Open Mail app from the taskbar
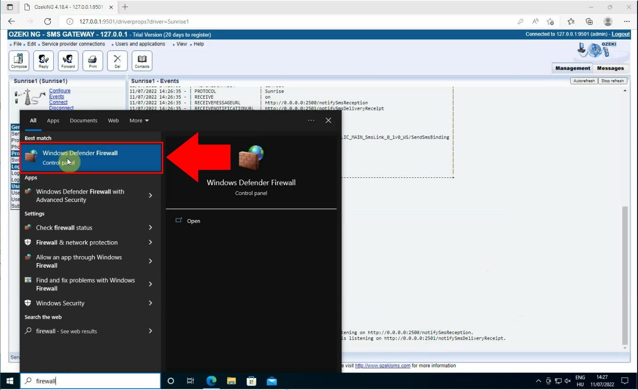 tap(272, 381)
